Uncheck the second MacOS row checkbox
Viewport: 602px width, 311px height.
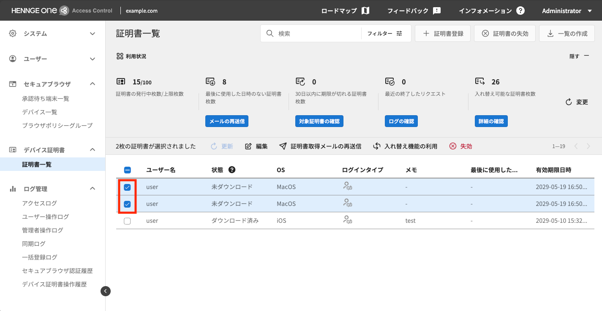click(128, 204)
